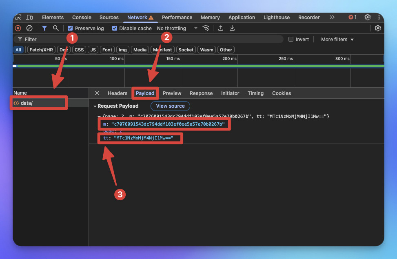397x259 pixels.
Task: Open the Headers tab
Action: [118, 93]
